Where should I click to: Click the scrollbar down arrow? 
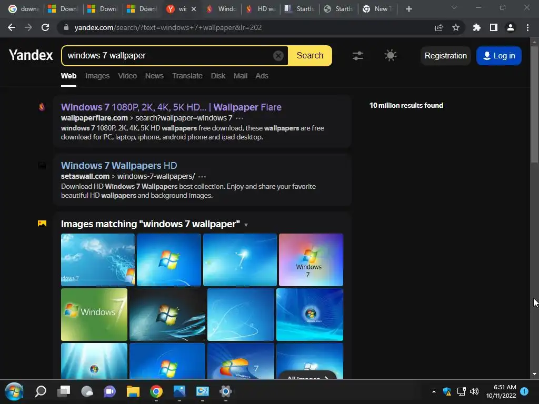[x=534, y=374]
